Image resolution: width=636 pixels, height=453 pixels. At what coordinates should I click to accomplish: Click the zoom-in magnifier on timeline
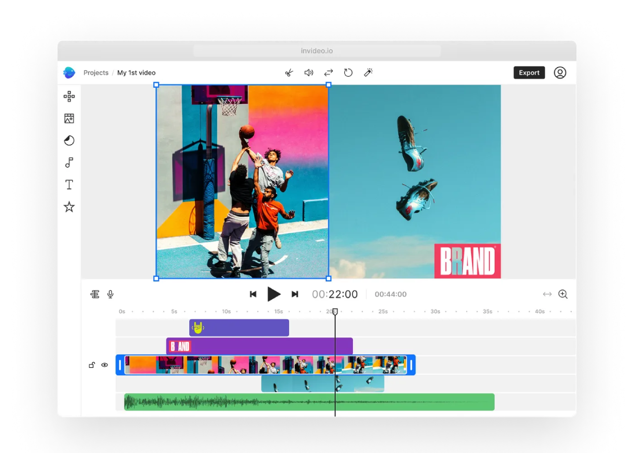[563, 294]
